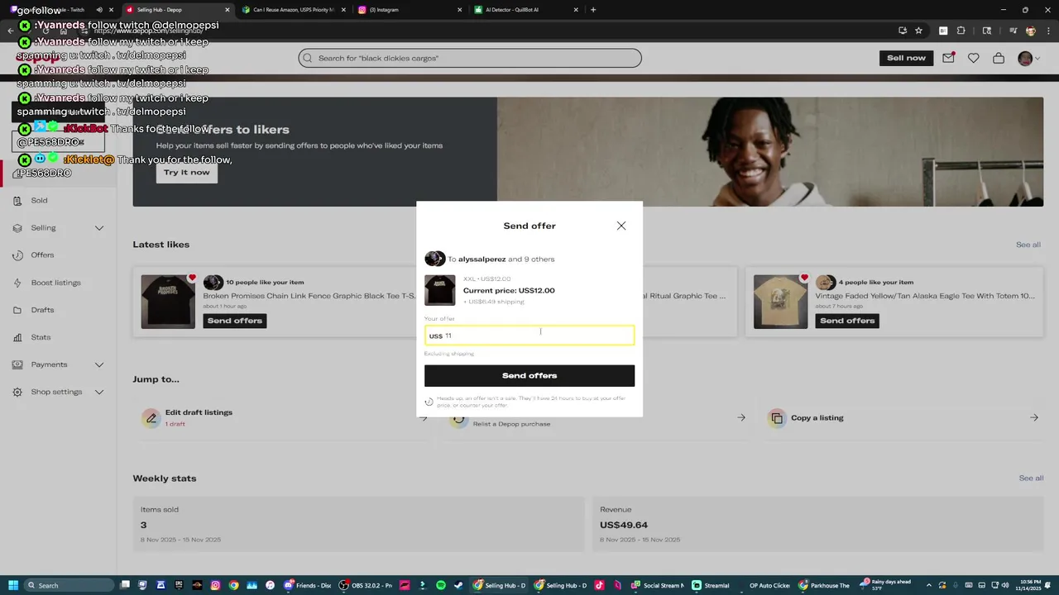Close the Selling Hub - Depop tab
Image resolution: width=1059 pixels, height=595 pixels.
[228, 10]
